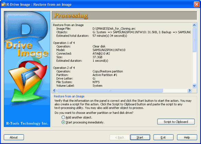Click the Image File path text
The height and width of the screenshot is (144, 201).
pyautogui.click(x=114, y=28)
